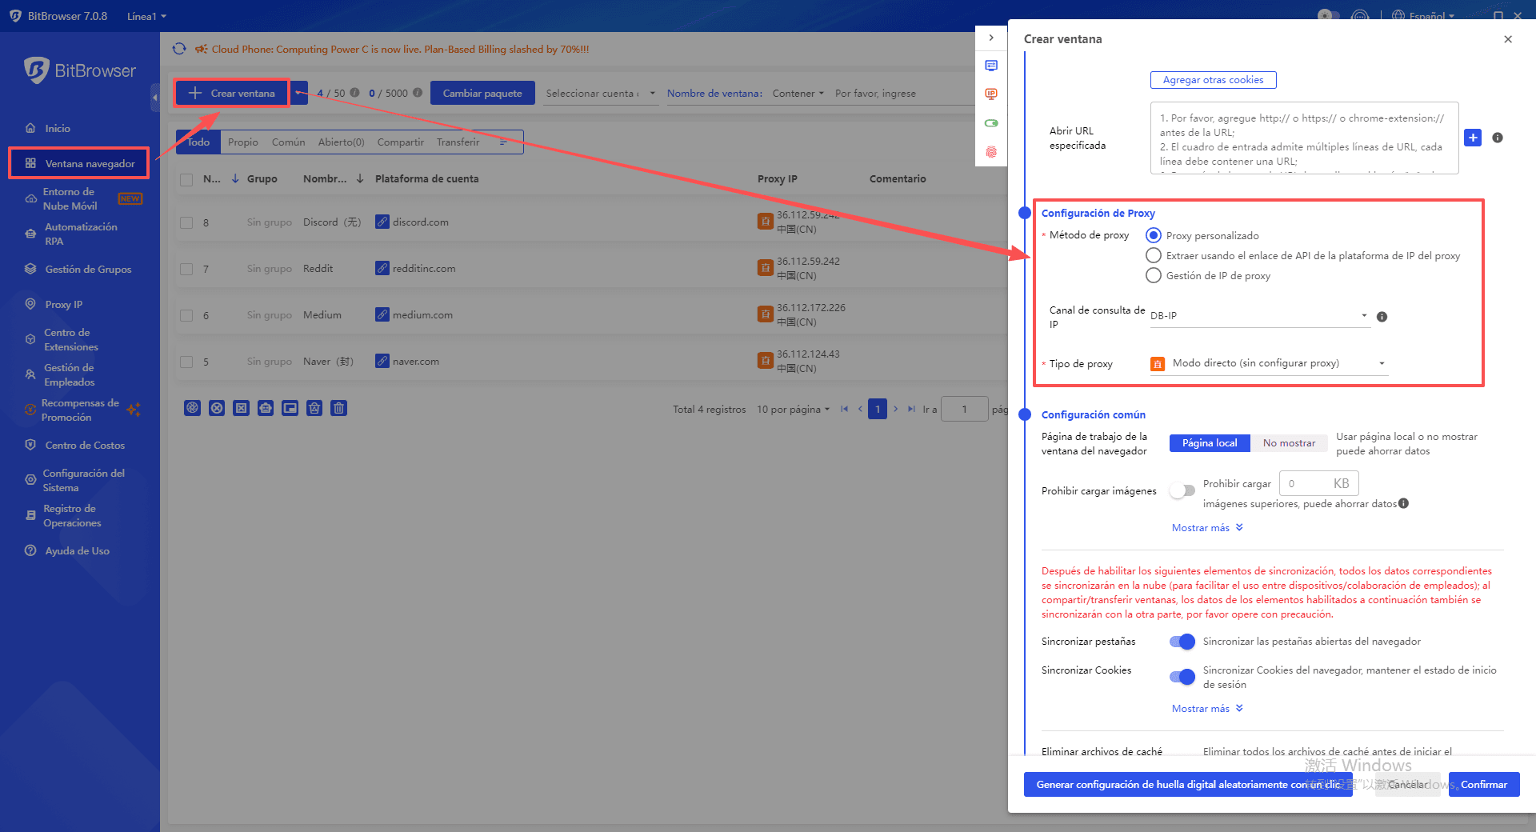Click the refresh icon beside the announcement

[179, 49]
